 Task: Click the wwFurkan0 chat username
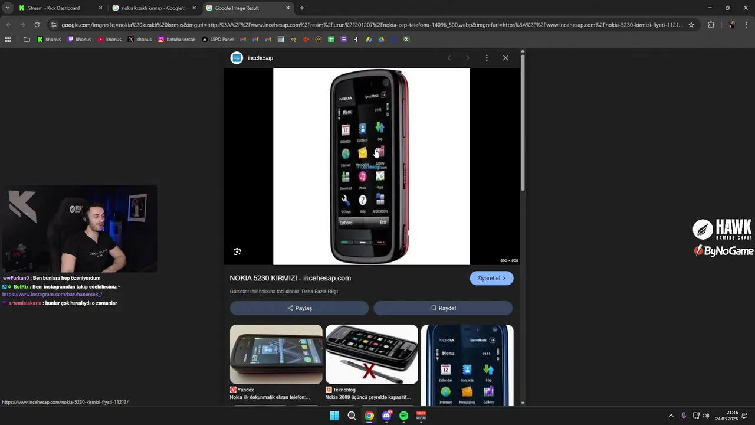[16, 278]
